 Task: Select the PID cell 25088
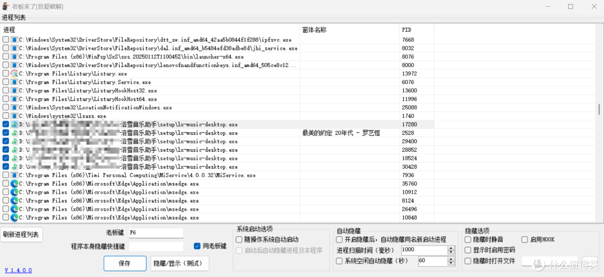[409, 107]
